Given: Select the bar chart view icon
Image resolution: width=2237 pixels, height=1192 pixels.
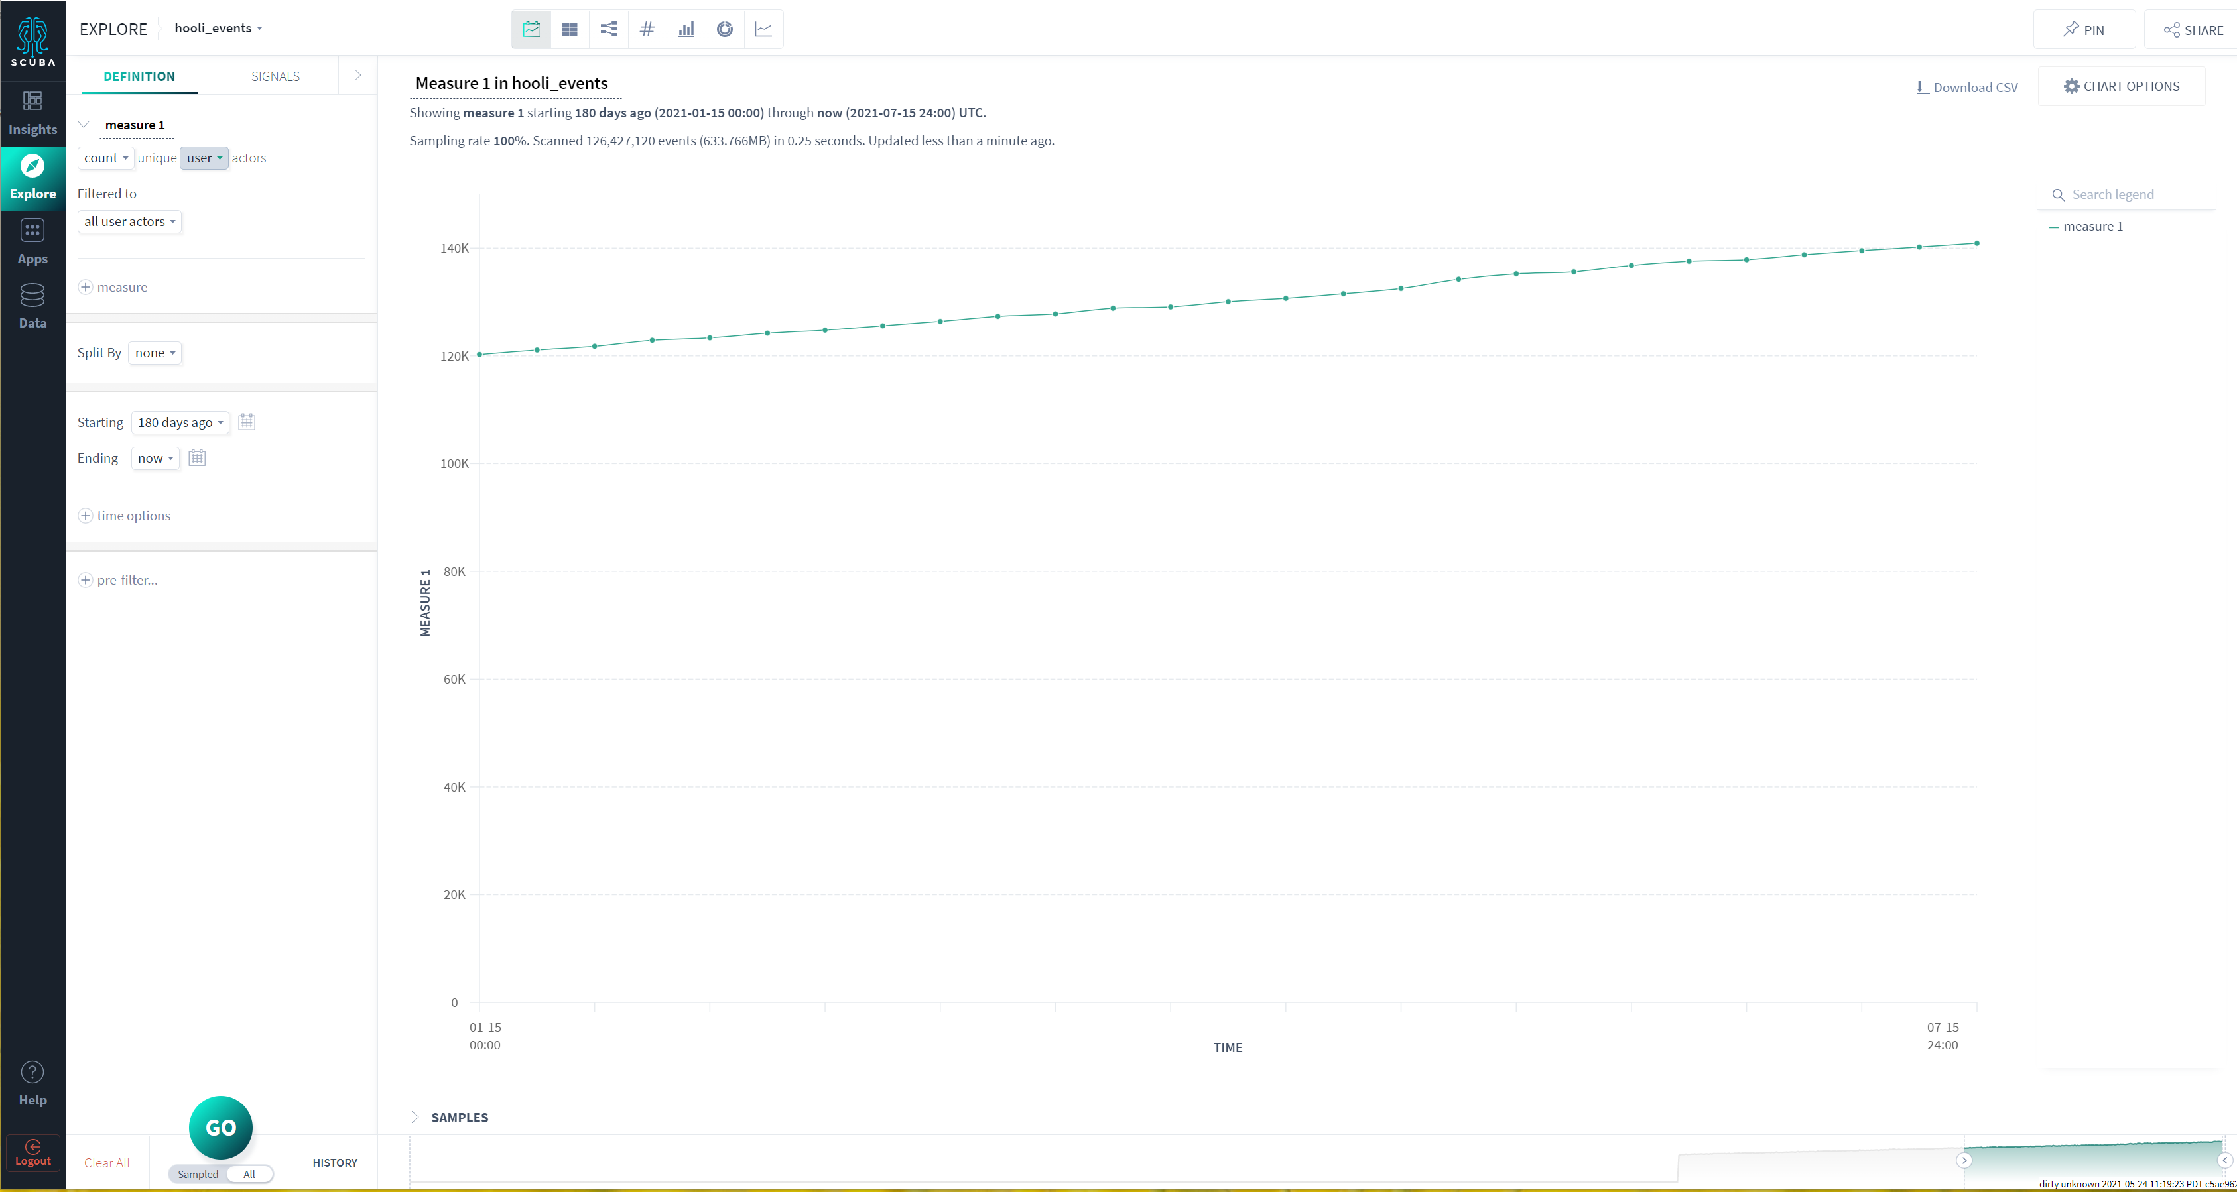Looking at the screenshot, I should (686, 30).
